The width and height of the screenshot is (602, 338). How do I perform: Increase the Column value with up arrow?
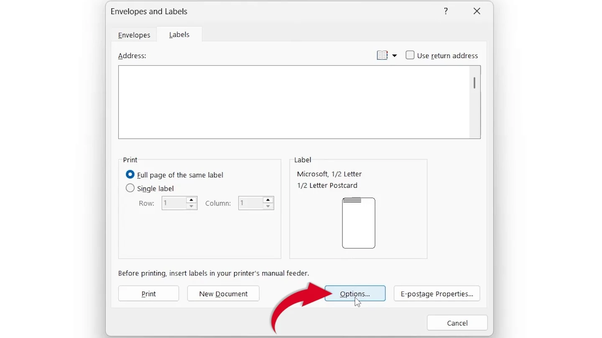[268, 200]
